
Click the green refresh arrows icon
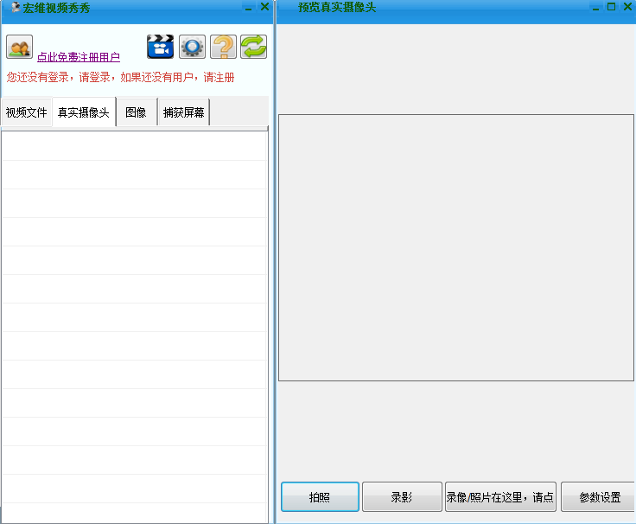pyautogui.click(x=253, y=47)
